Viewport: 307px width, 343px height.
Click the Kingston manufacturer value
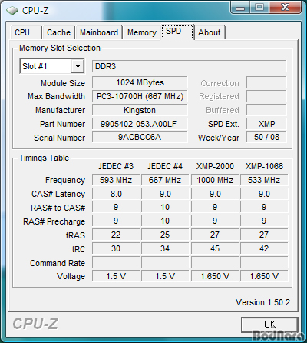pos(140,110)
